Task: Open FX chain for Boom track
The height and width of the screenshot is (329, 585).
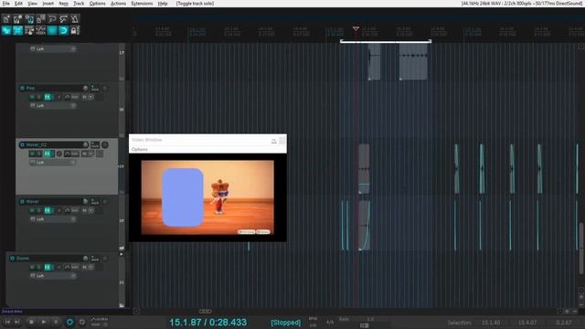Action: tap(48, 267)
